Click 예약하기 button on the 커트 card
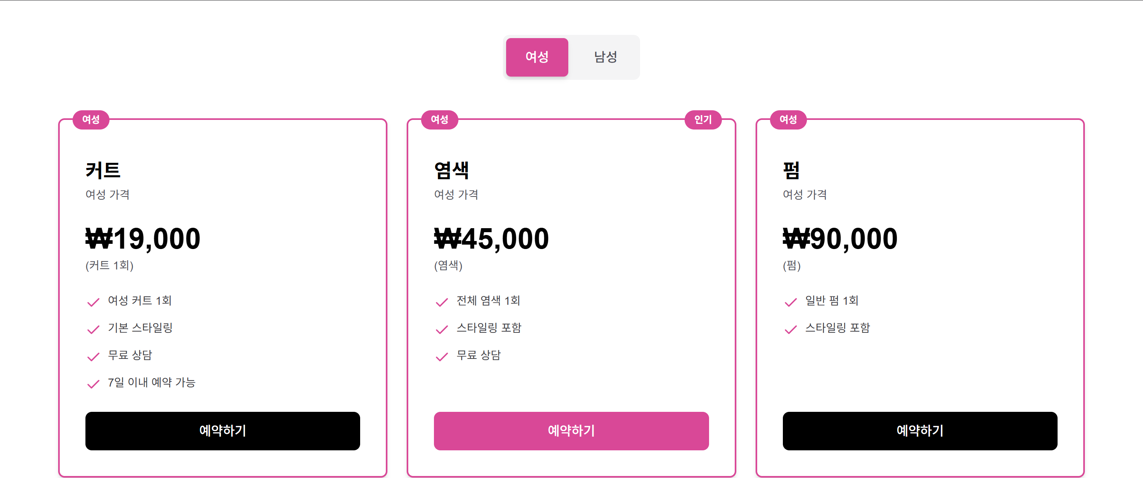The image size is (1143, 478). click(x=222, y=431)
